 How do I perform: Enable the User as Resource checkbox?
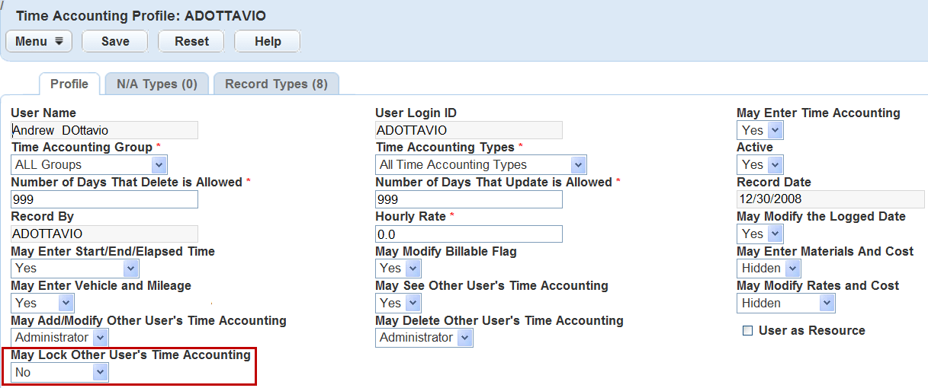click(x=747, y=331)
